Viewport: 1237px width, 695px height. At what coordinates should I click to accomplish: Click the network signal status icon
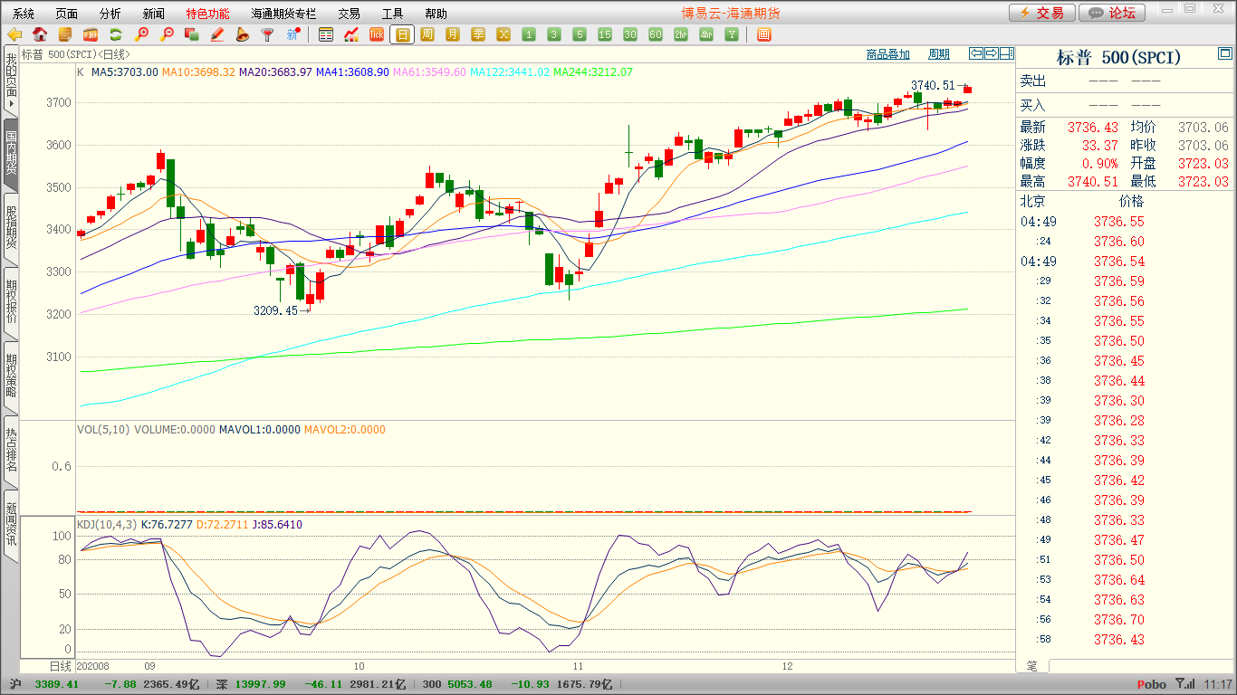(x=1184, y=685)
